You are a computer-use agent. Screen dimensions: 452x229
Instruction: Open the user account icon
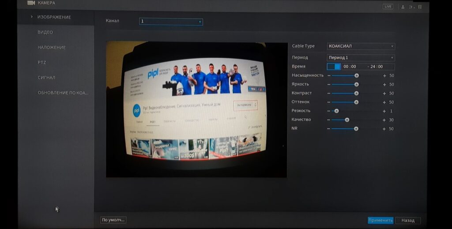403,7
